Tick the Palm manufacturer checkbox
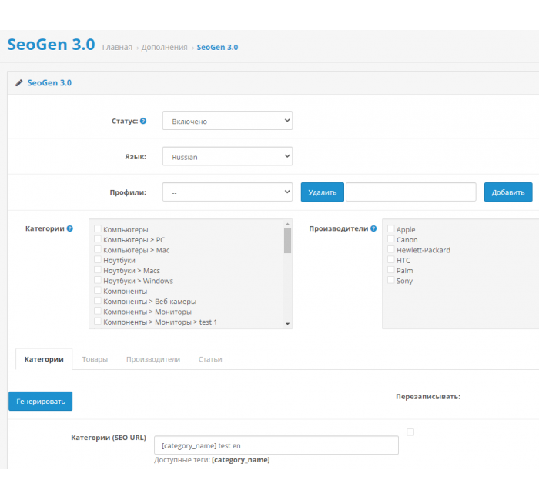This screenshot has width=539, height=500. 391,270
